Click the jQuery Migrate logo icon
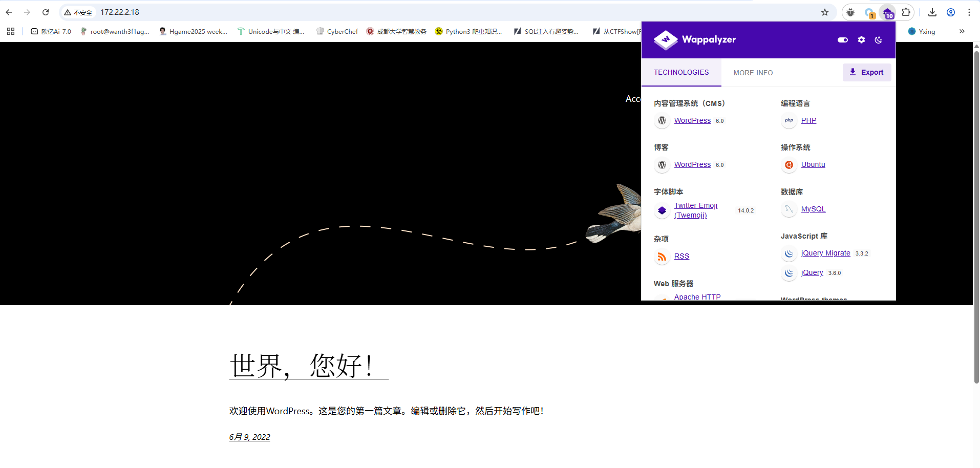The width and height of the screenshot is (980, 468). pos(789,253)
